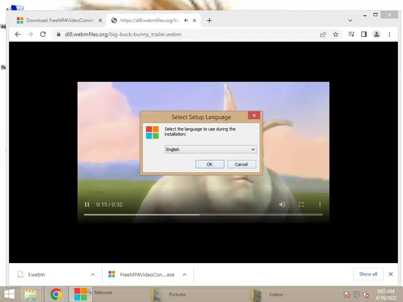Close the Download FreeMP4VideoConverter tab
The width and height of the screenshot is (403, 302).
tap(100, 20)
